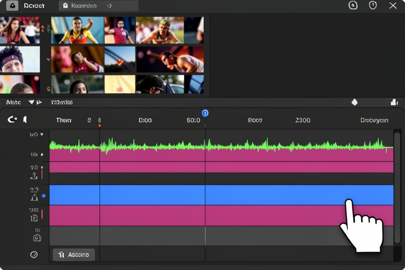Click the Asturno button
The height and width of the screenshot is (270, 405).
coord(74,255)
